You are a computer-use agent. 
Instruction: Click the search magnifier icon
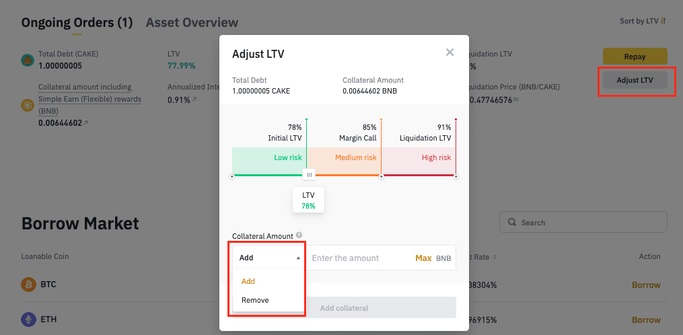[512, 222]
